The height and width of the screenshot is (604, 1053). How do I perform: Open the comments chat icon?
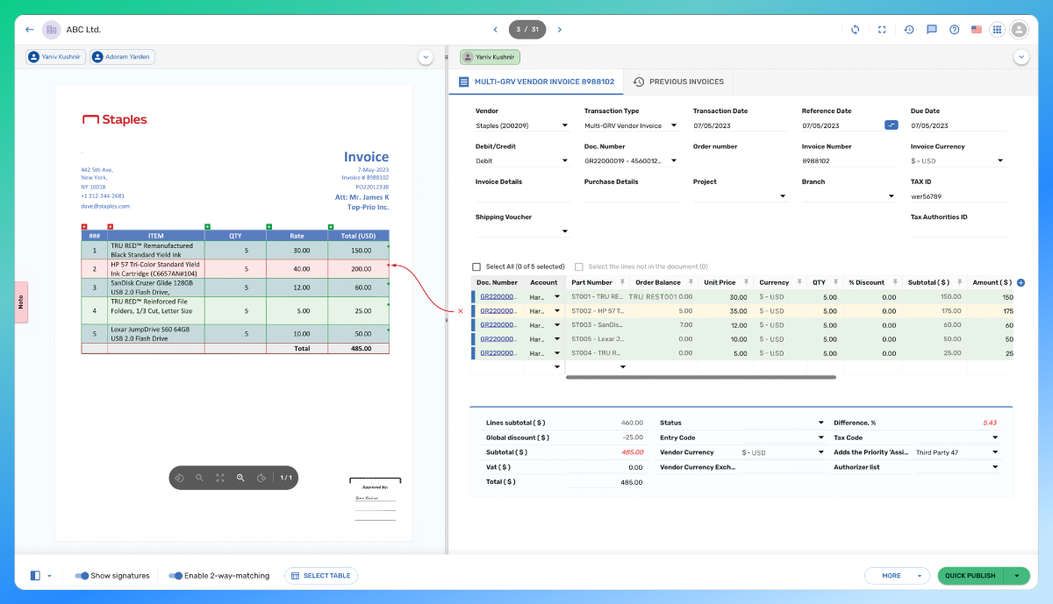[932, 30]
